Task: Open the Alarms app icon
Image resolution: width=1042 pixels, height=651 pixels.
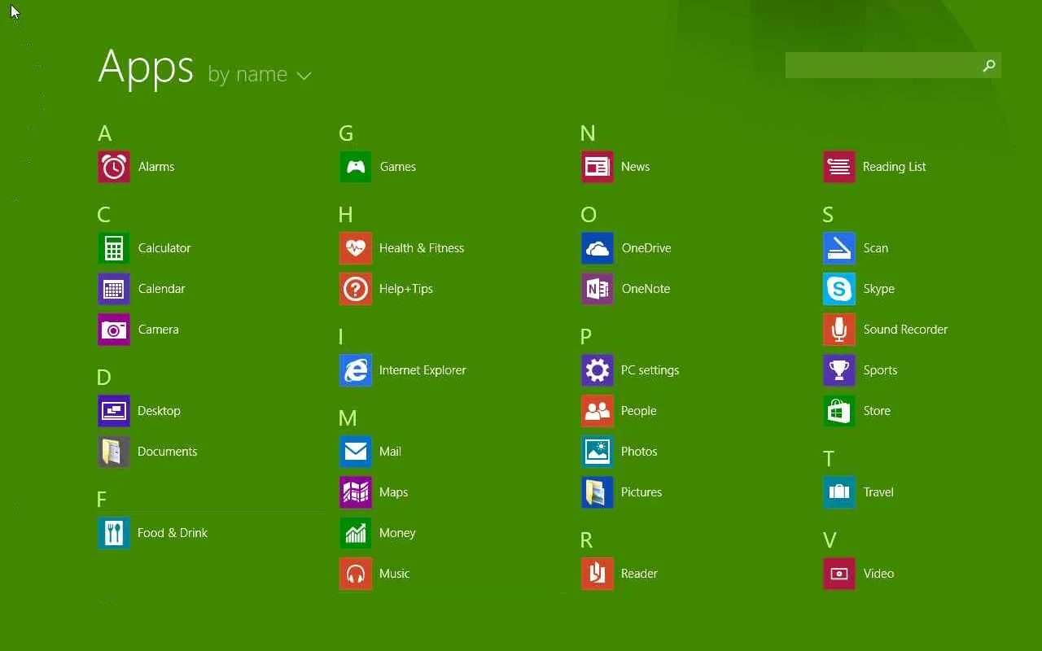Action: click(114, 167)
